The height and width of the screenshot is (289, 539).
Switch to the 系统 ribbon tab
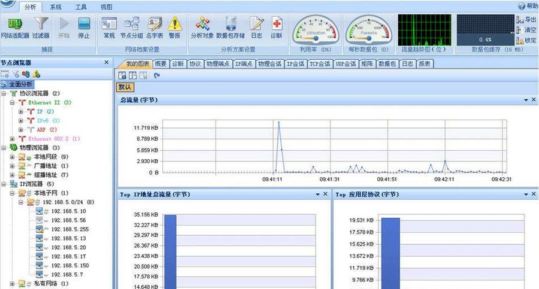tap(56, 7)
